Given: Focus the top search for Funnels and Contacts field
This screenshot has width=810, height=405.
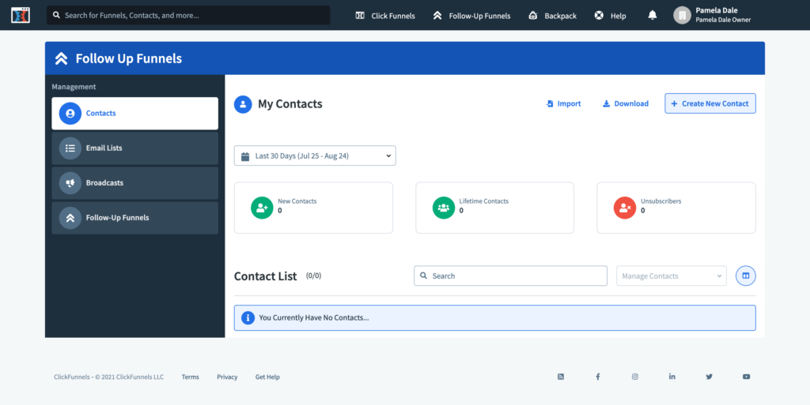Looking at the screenshot, I should (188, 16).
